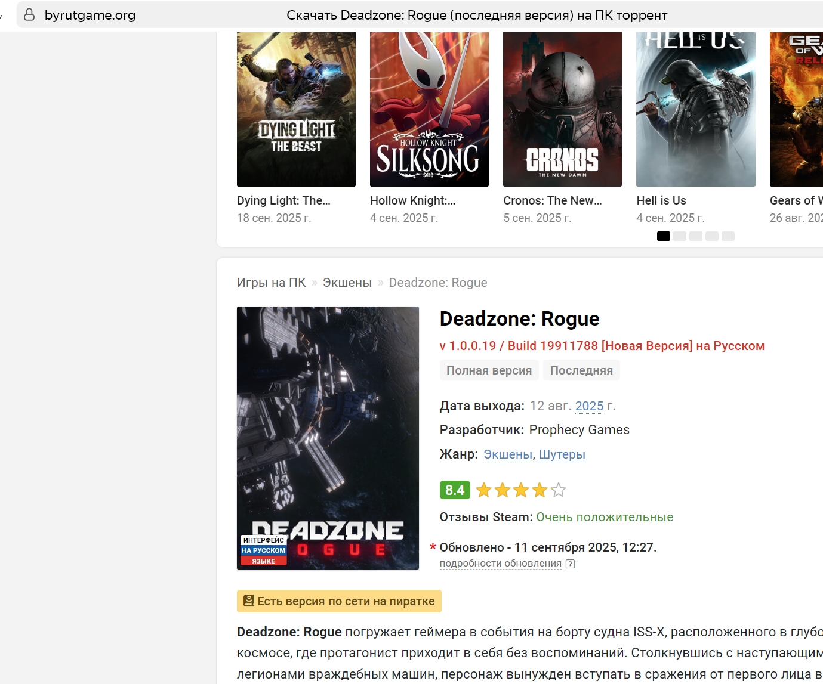Click the Последняя tag
Viewport: 823px width, 684px height.
click(x=581, y=370)
